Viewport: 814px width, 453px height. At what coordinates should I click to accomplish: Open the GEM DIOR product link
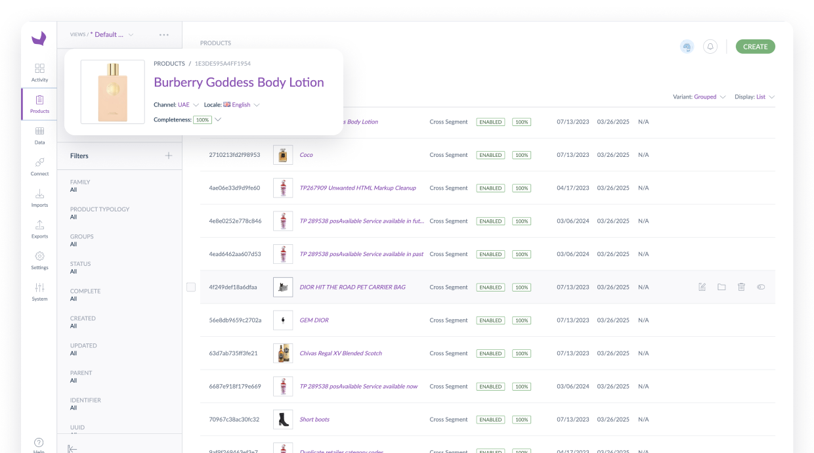pyautogui.click(x=314, y=320)
